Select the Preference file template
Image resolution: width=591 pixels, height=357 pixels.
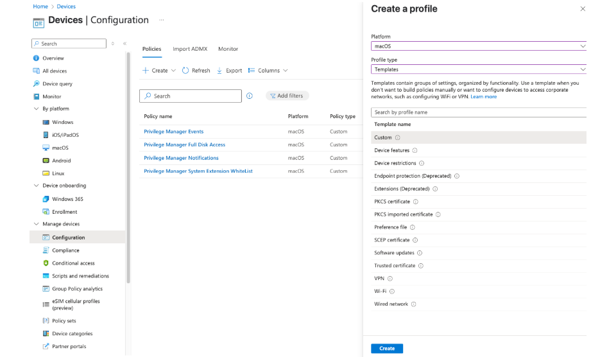[479, 227]
